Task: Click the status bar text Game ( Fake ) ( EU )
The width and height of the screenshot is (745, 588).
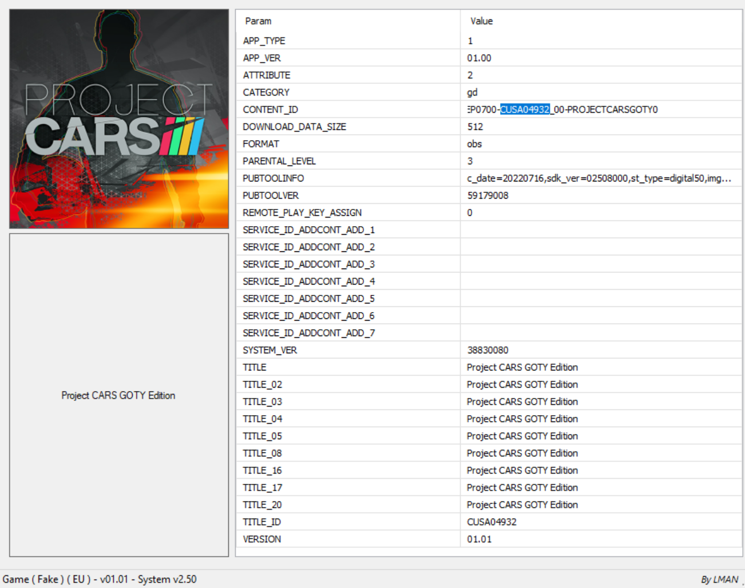Action: point(47,579)
